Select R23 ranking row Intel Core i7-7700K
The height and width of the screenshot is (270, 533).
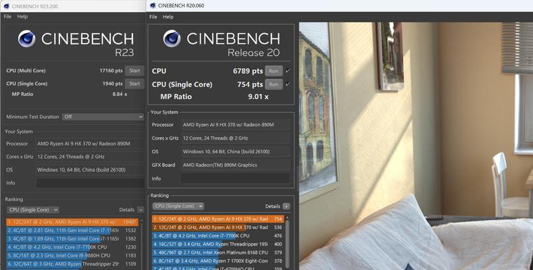tap(72, 247)
